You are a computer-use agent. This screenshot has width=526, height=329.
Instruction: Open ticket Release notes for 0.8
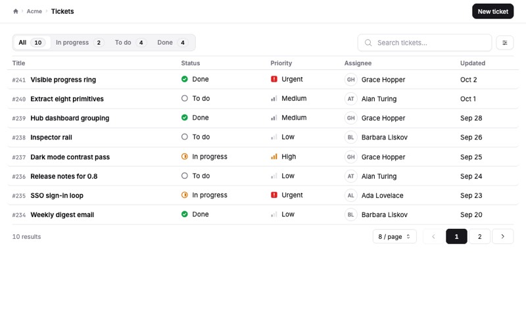[x=64, y=176]
